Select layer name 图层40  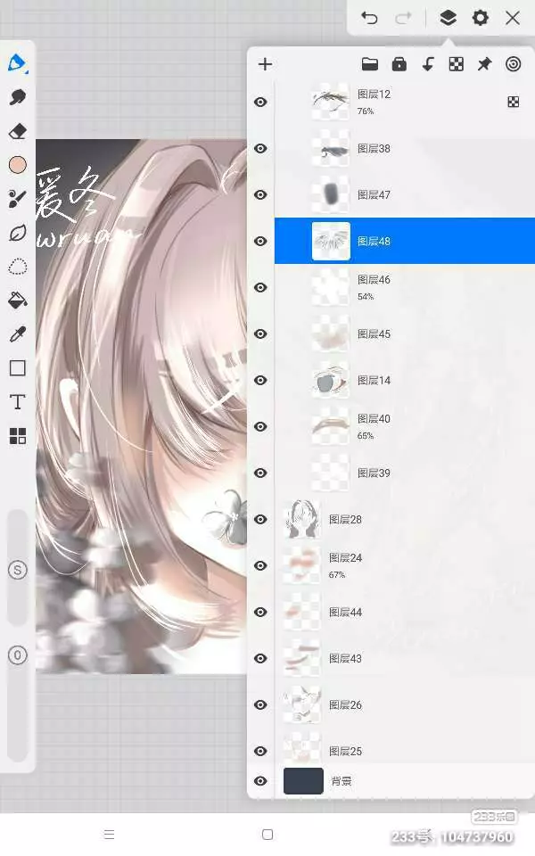tap(374, 419)
